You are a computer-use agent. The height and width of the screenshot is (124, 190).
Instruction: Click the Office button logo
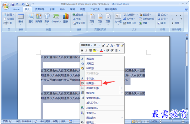pyautogui.click(x=6, y=6)
